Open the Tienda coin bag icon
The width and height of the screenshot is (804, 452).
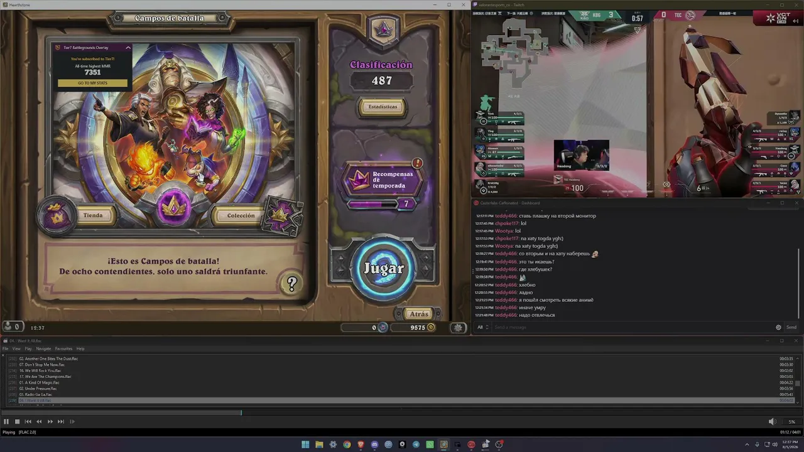(57, 216)
